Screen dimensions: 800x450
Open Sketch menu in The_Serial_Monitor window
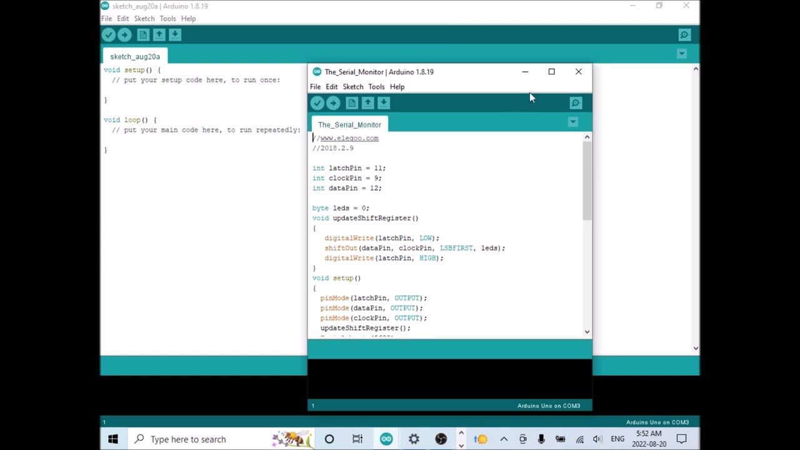pyautogui.click(x=352, y=87)
